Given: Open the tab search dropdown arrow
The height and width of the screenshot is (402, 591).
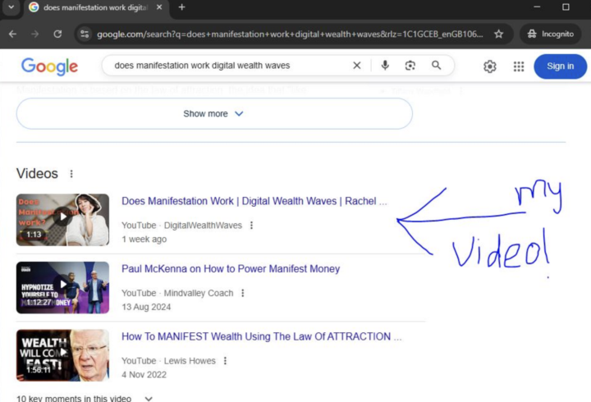Looking at the screenshot, I should tap(11, 7).
